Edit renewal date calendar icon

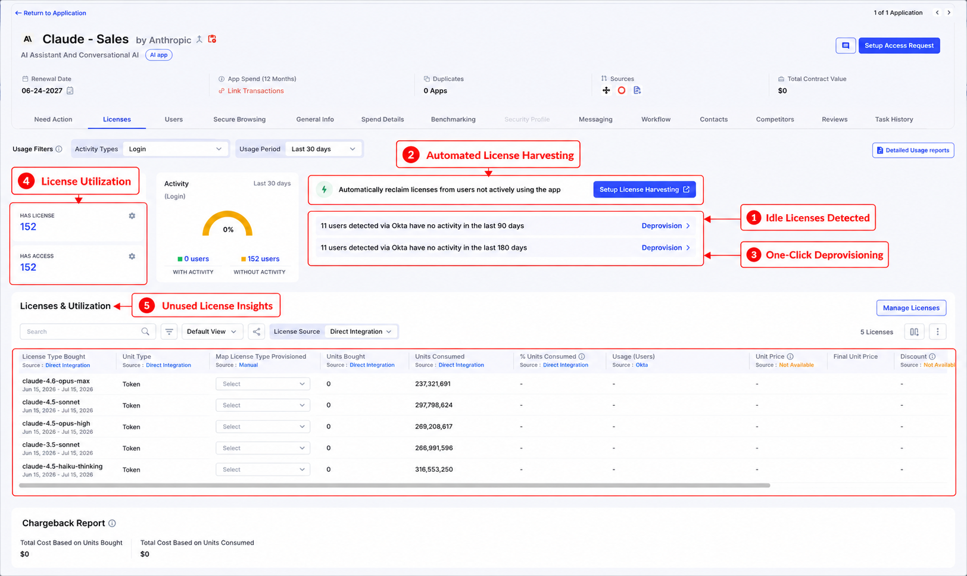pos(70,91)
